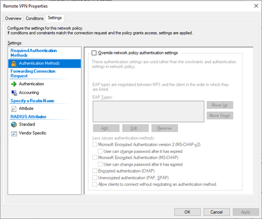
Task: Select the Settings tab
Action: (x=55, y=18)
